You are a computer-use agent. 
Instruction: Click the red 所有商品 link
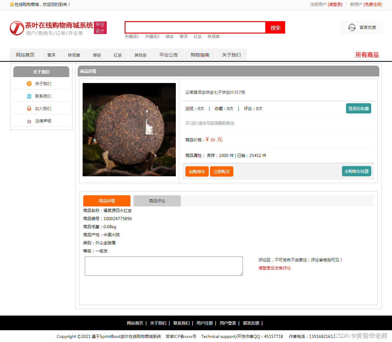[367, 55]
